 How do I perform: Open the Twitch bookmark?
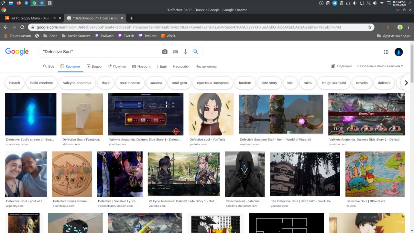pos(126,36)
